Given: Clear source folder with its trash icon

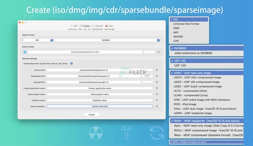Looking at the screenshot, I should [159, 52].
